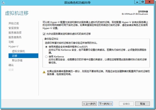Open the 服务器角色 step
The height and width of the screenshot is (110, 156).
point(15,37)
